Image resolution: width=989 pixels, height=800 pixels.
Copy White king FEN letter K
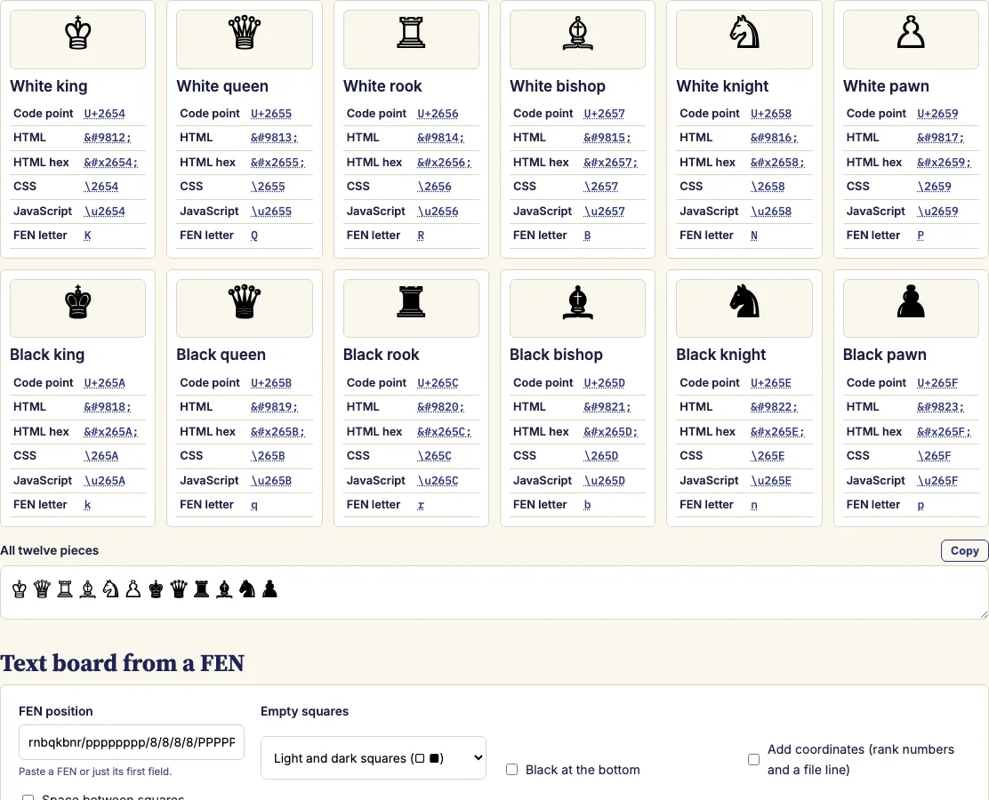click(88, 236)
